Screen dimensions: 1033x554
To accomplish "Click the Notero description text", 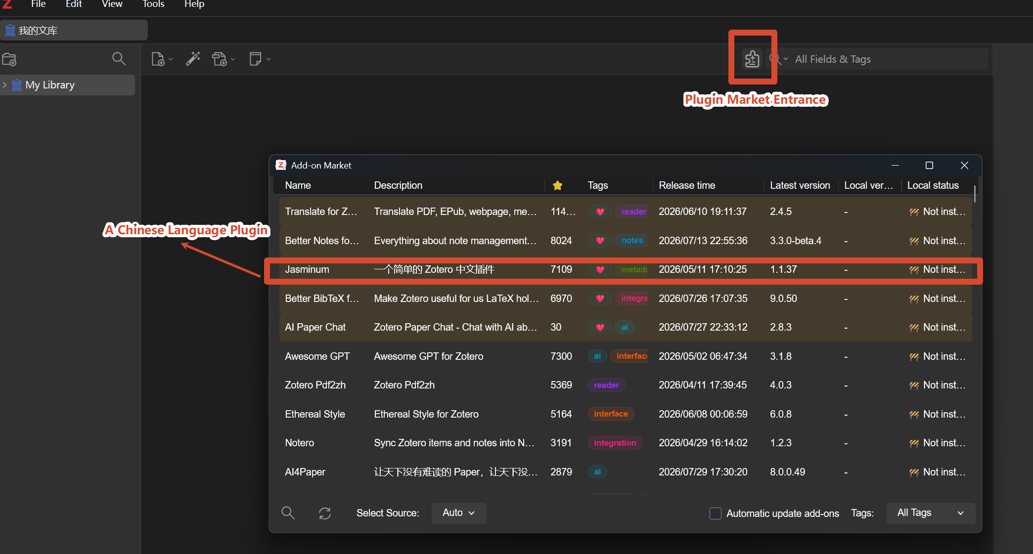I will (x=454, y=443).
